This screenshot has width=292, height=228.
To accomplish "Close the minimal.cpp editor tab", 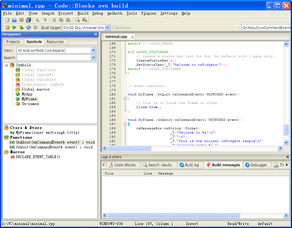I will coord(132,37).
